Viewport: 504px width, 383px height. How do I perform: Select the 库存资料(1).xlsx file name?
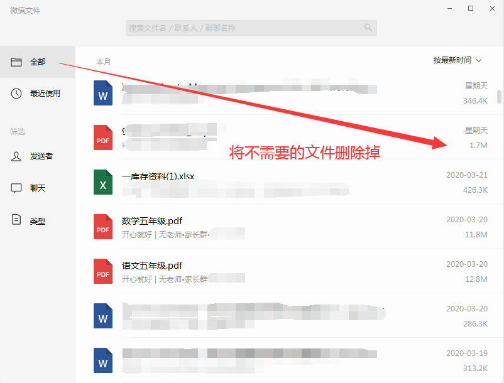[x=158, y=176]
